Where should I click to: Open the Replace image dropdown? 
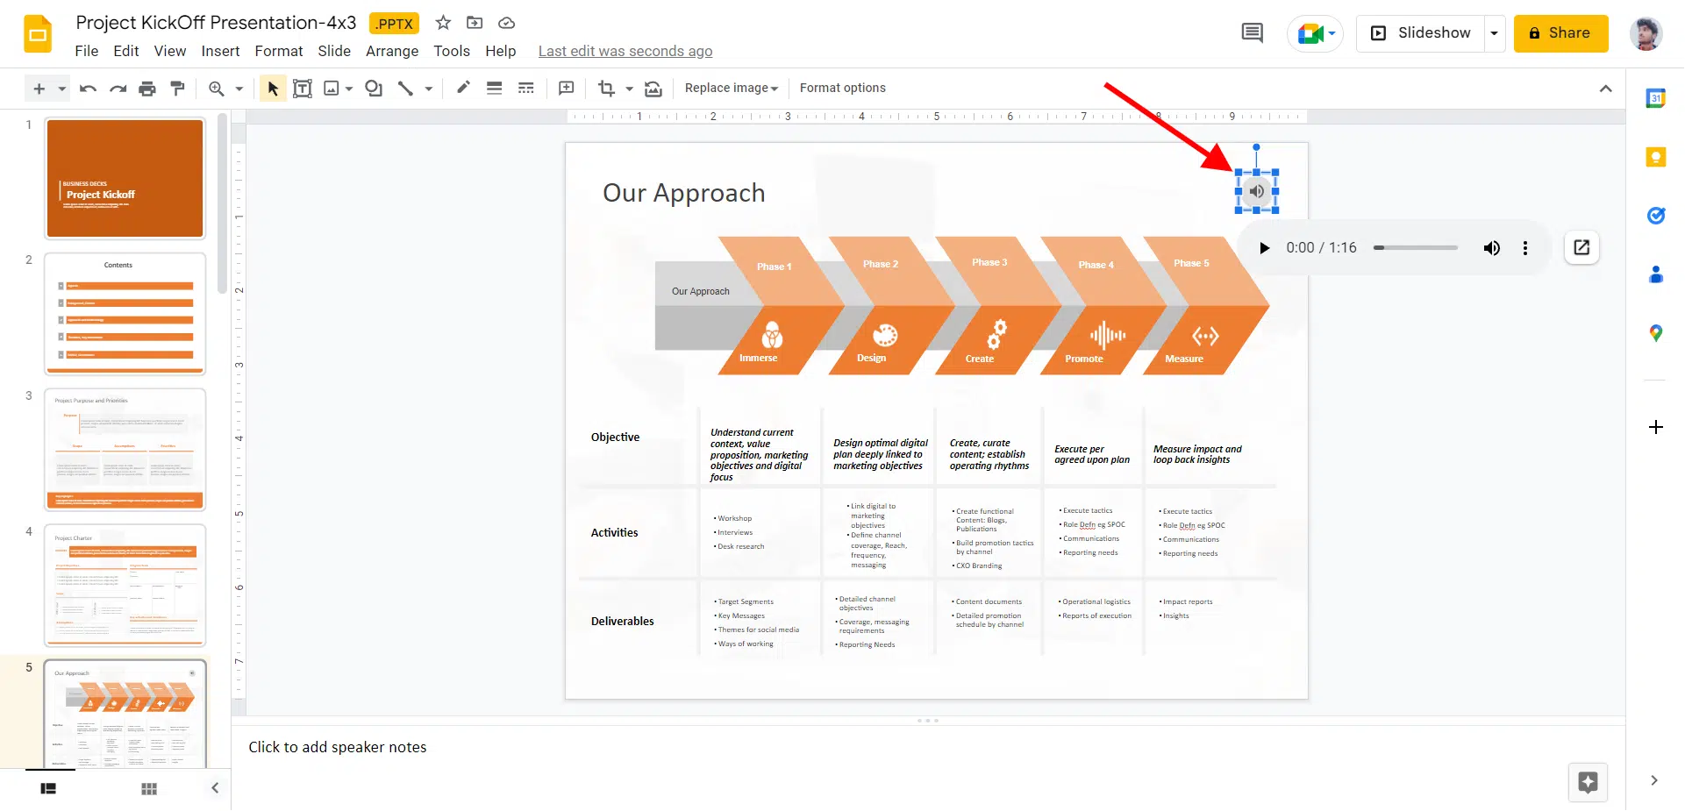coord(731,89)
